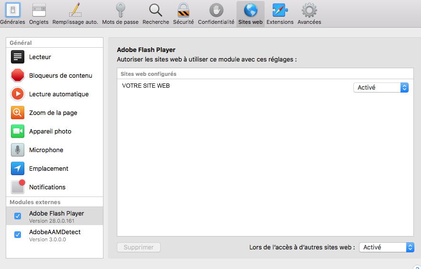This screenshot has width=421, height=269.
Task: Open the Mots de passe key icon
Action: coord(120,10)
